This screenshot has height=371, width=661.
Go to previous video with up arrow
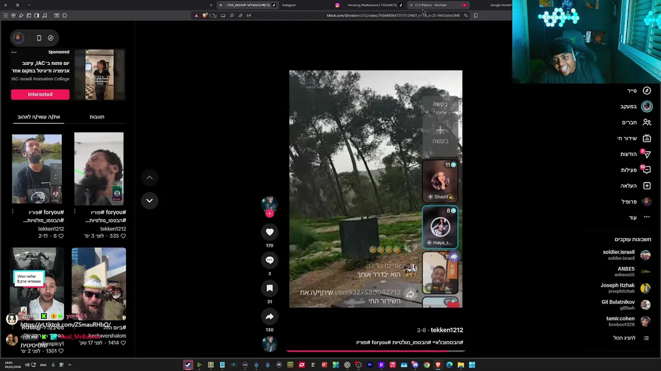pos(149,178)
